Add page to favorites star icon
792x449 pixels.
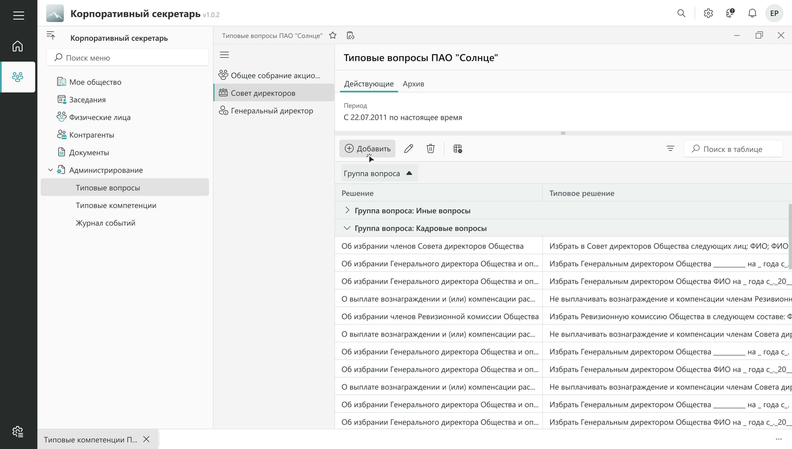333,35
